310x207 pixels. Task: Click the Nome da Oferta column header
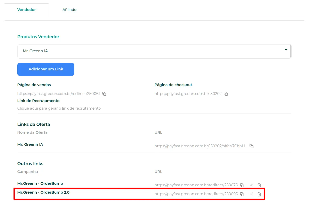(32, 132)
